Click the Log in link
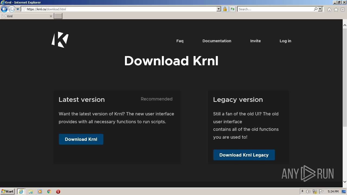Screen dimensions: 347x195 pos(285,41)
